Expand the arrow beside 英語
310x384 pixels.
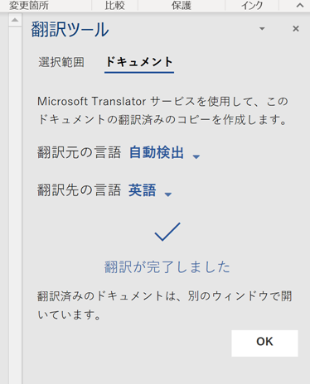coord(168,194)
